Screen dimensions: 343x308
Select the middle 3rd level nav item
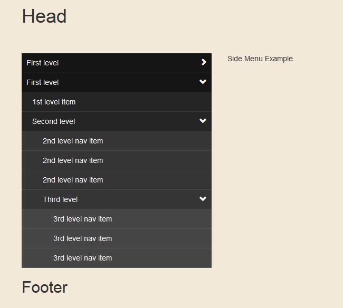click(x=82, y=238)
